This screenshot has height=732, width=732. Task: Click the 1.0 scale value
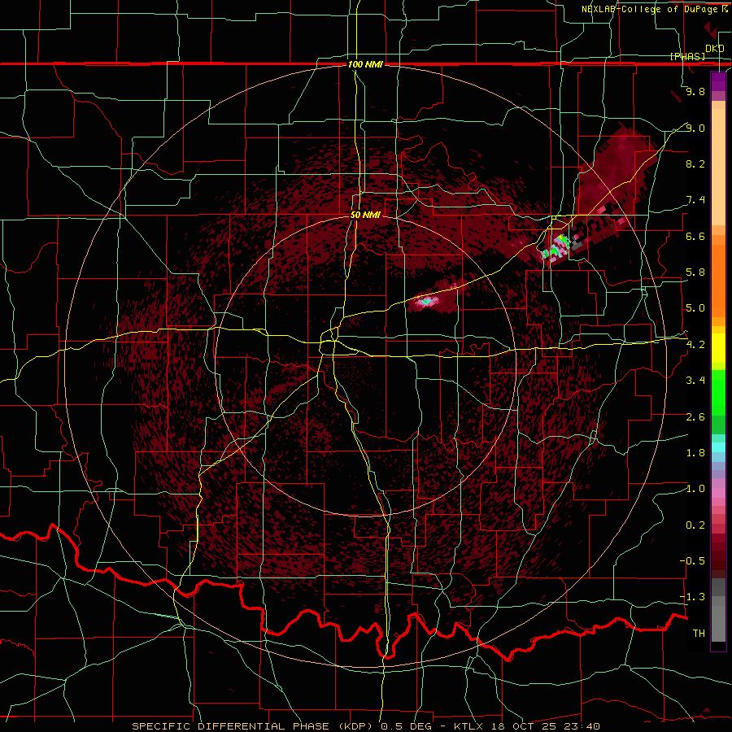[695, 489]
